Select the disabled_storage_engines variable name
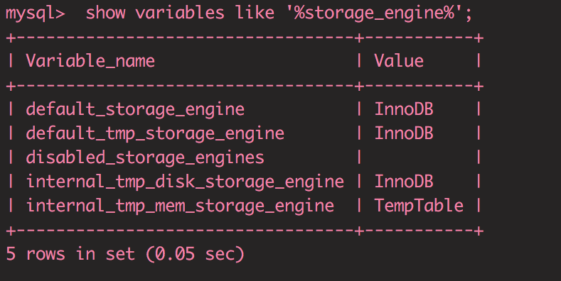The image size is (561, 281). (145, 158)
